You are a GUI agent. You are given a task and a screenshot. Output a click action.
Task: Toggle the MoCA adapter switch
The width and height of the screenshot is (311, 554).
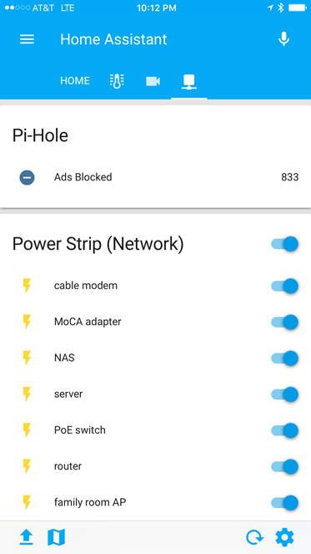coord(285,322)
